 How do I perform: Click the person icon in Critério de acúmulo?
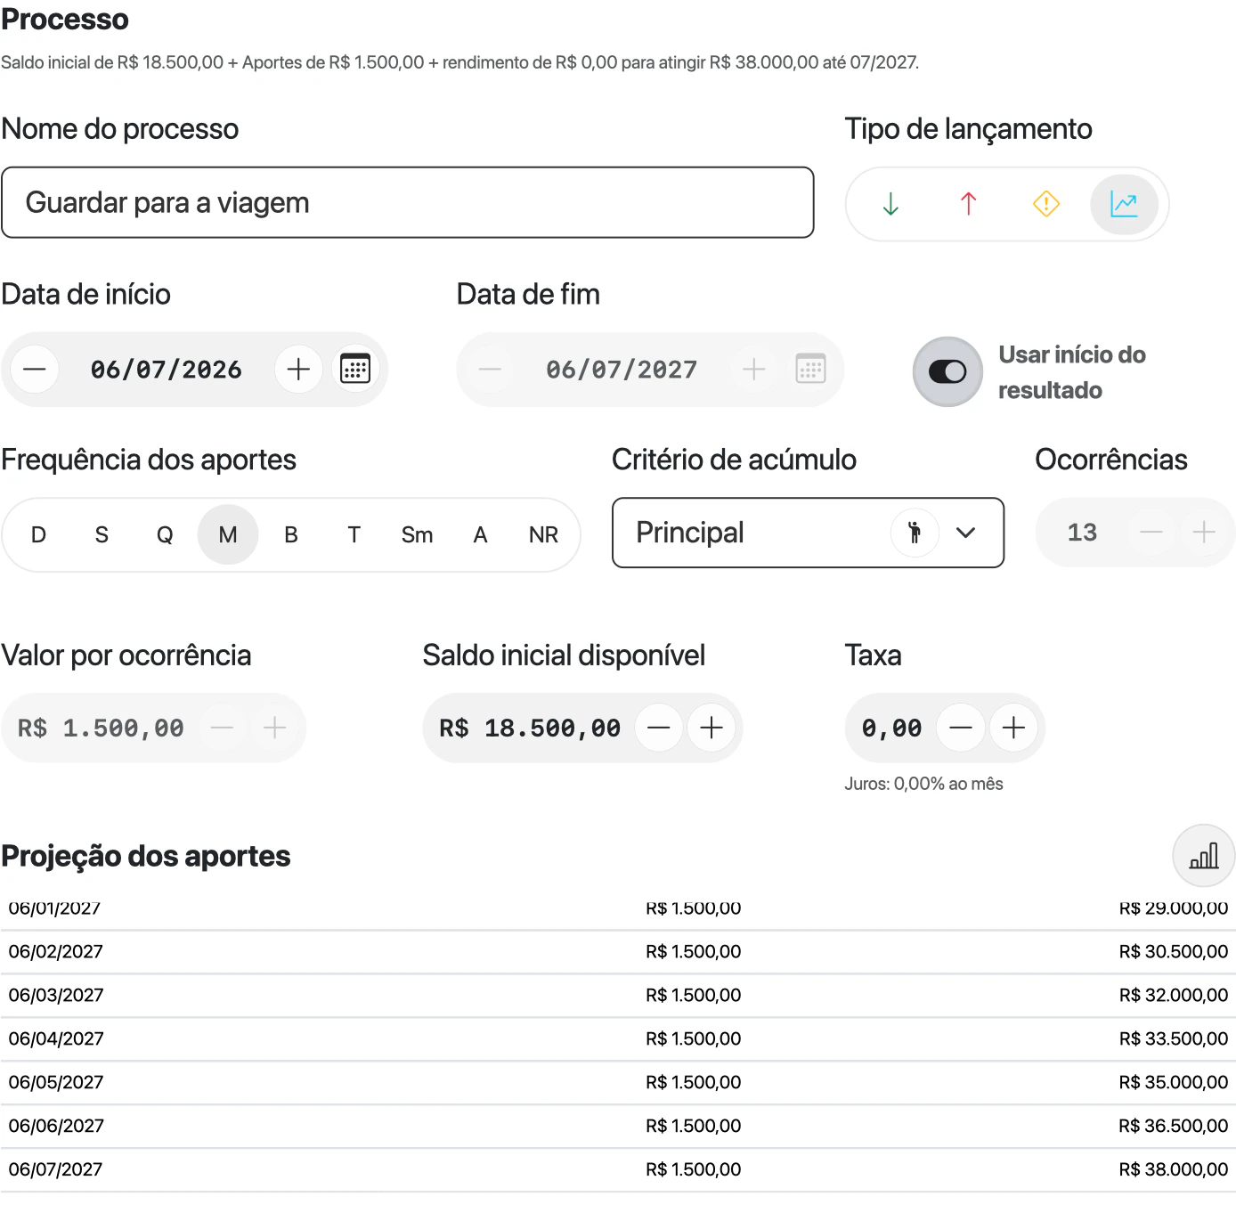coord(915,533)
